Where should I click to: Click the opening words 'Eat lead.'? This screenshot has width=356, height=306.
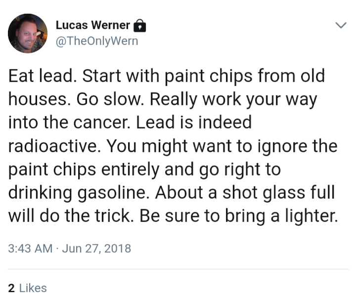point(43,76)
